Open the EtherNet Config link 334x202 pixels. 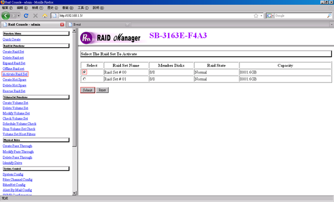coord(14,185)
